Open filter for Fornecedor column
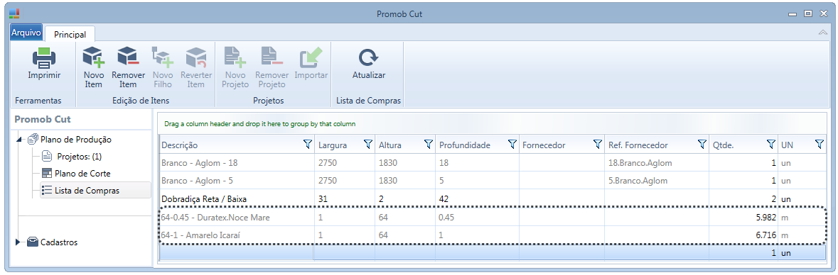 point(598,144)
